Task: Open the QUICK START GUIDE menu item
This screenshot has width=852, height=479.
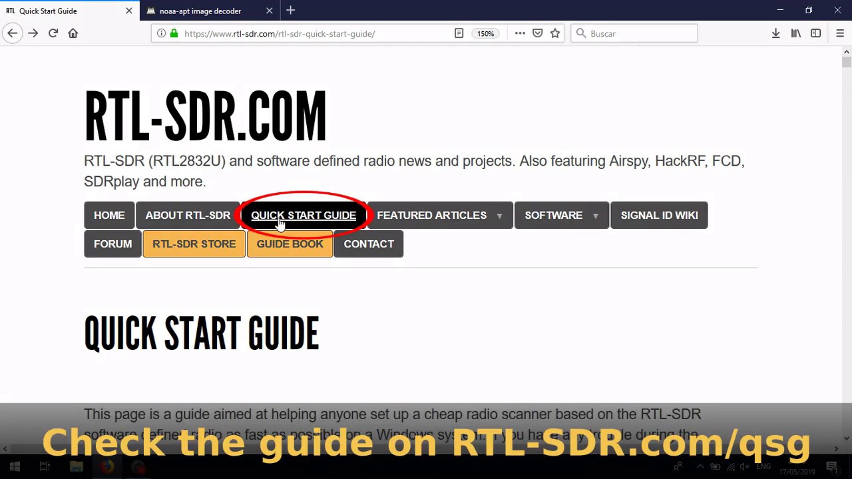Action: coord(304,216)
